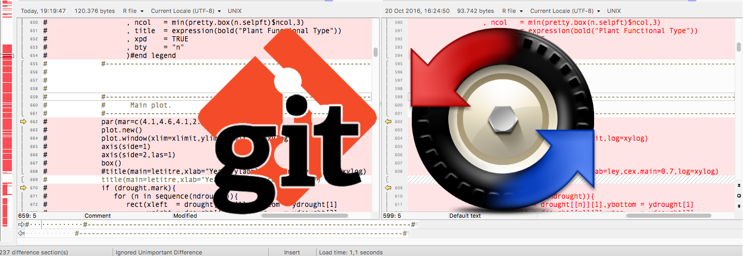This screenshot has height=256, width=743.
Task: Click the left pane 'UNIX' line ending label
Action: coord(235,11)
